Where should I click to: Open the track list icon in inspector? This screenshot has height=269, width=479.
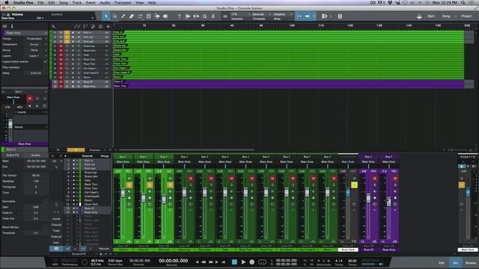coord(4,27)
